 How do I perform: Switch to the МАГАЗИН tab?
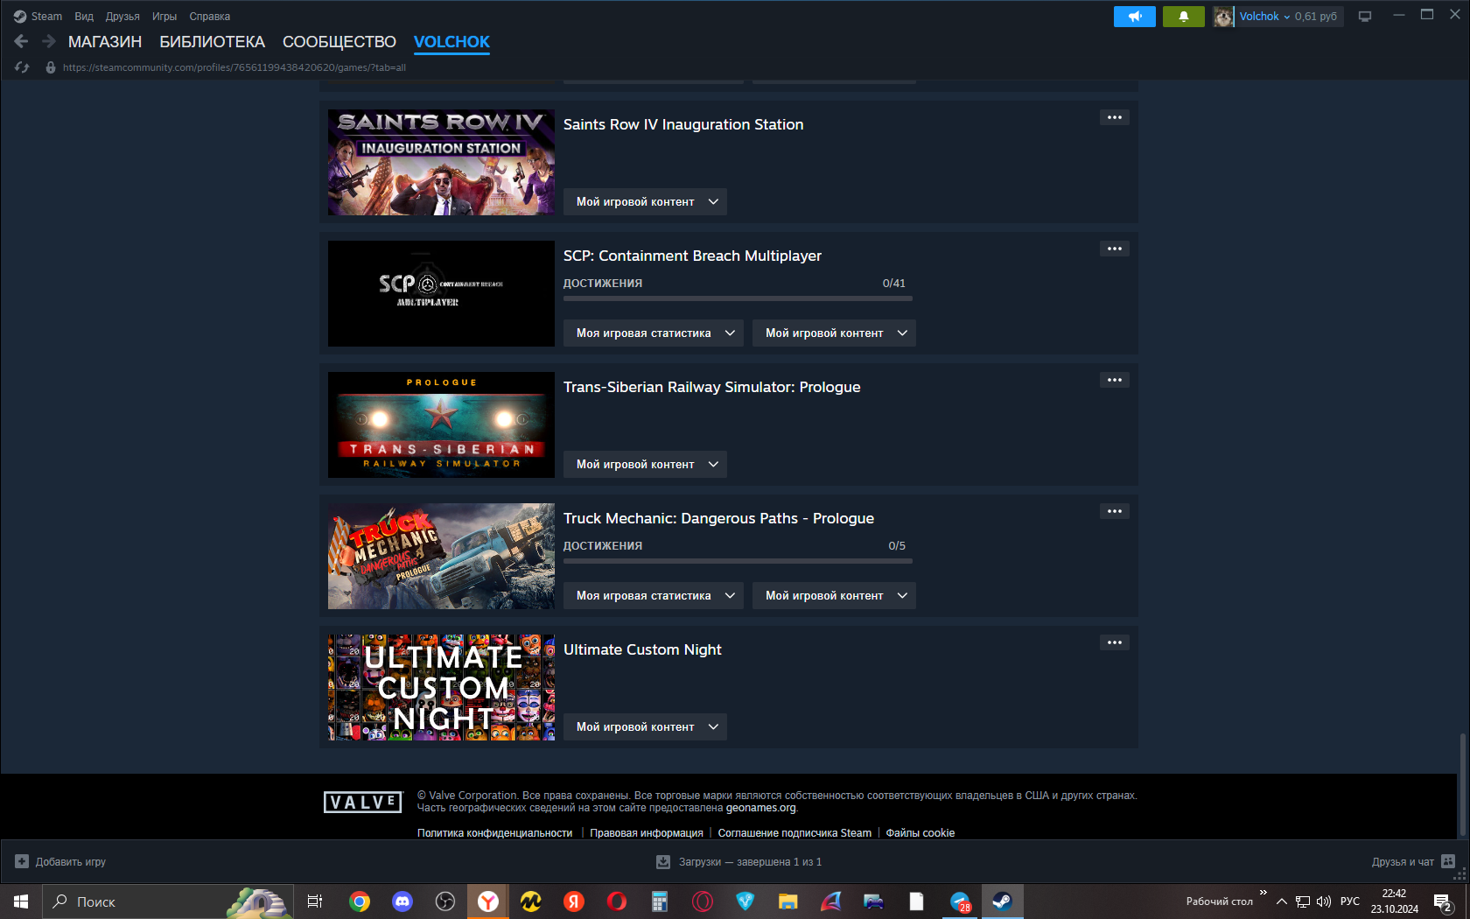(x=105, y=42)
